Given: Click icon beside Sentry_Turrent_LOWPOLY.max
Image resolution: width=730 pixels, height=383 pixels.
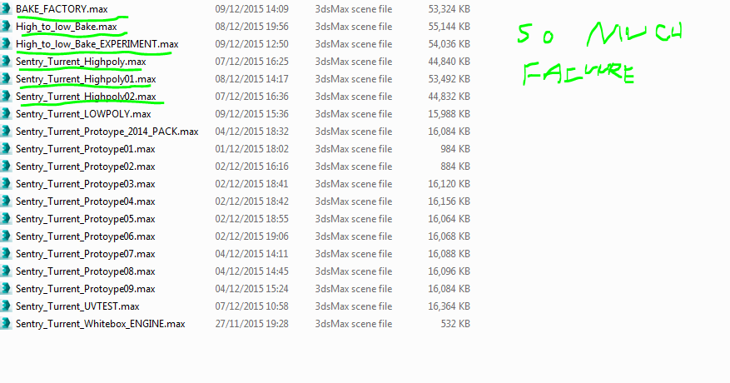Looking at the screenshot, I should (6, 114).
